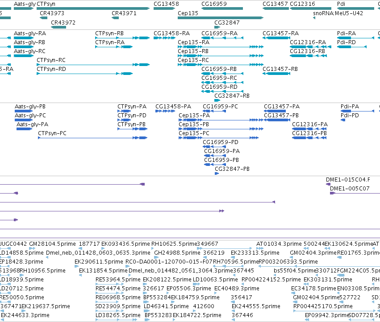Select the CG12316 gene label
The image size is (380, 322).
point(302,4)
